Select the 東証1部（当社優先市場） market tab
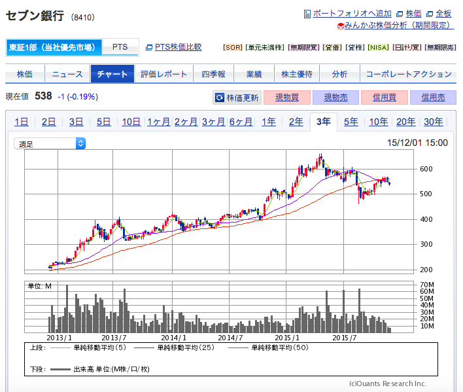Viewport: 463px width, 392px height. coord(54,47)
